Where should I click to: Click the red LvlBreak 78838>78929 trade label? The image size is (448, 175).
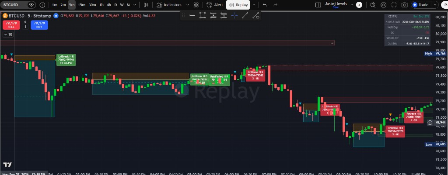395,131
